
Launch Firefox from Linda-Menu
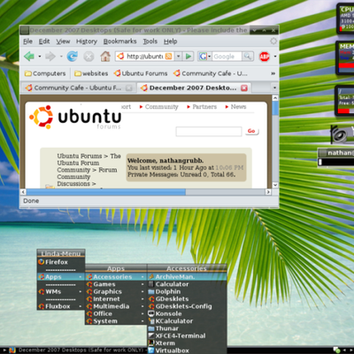click(61, 262)
